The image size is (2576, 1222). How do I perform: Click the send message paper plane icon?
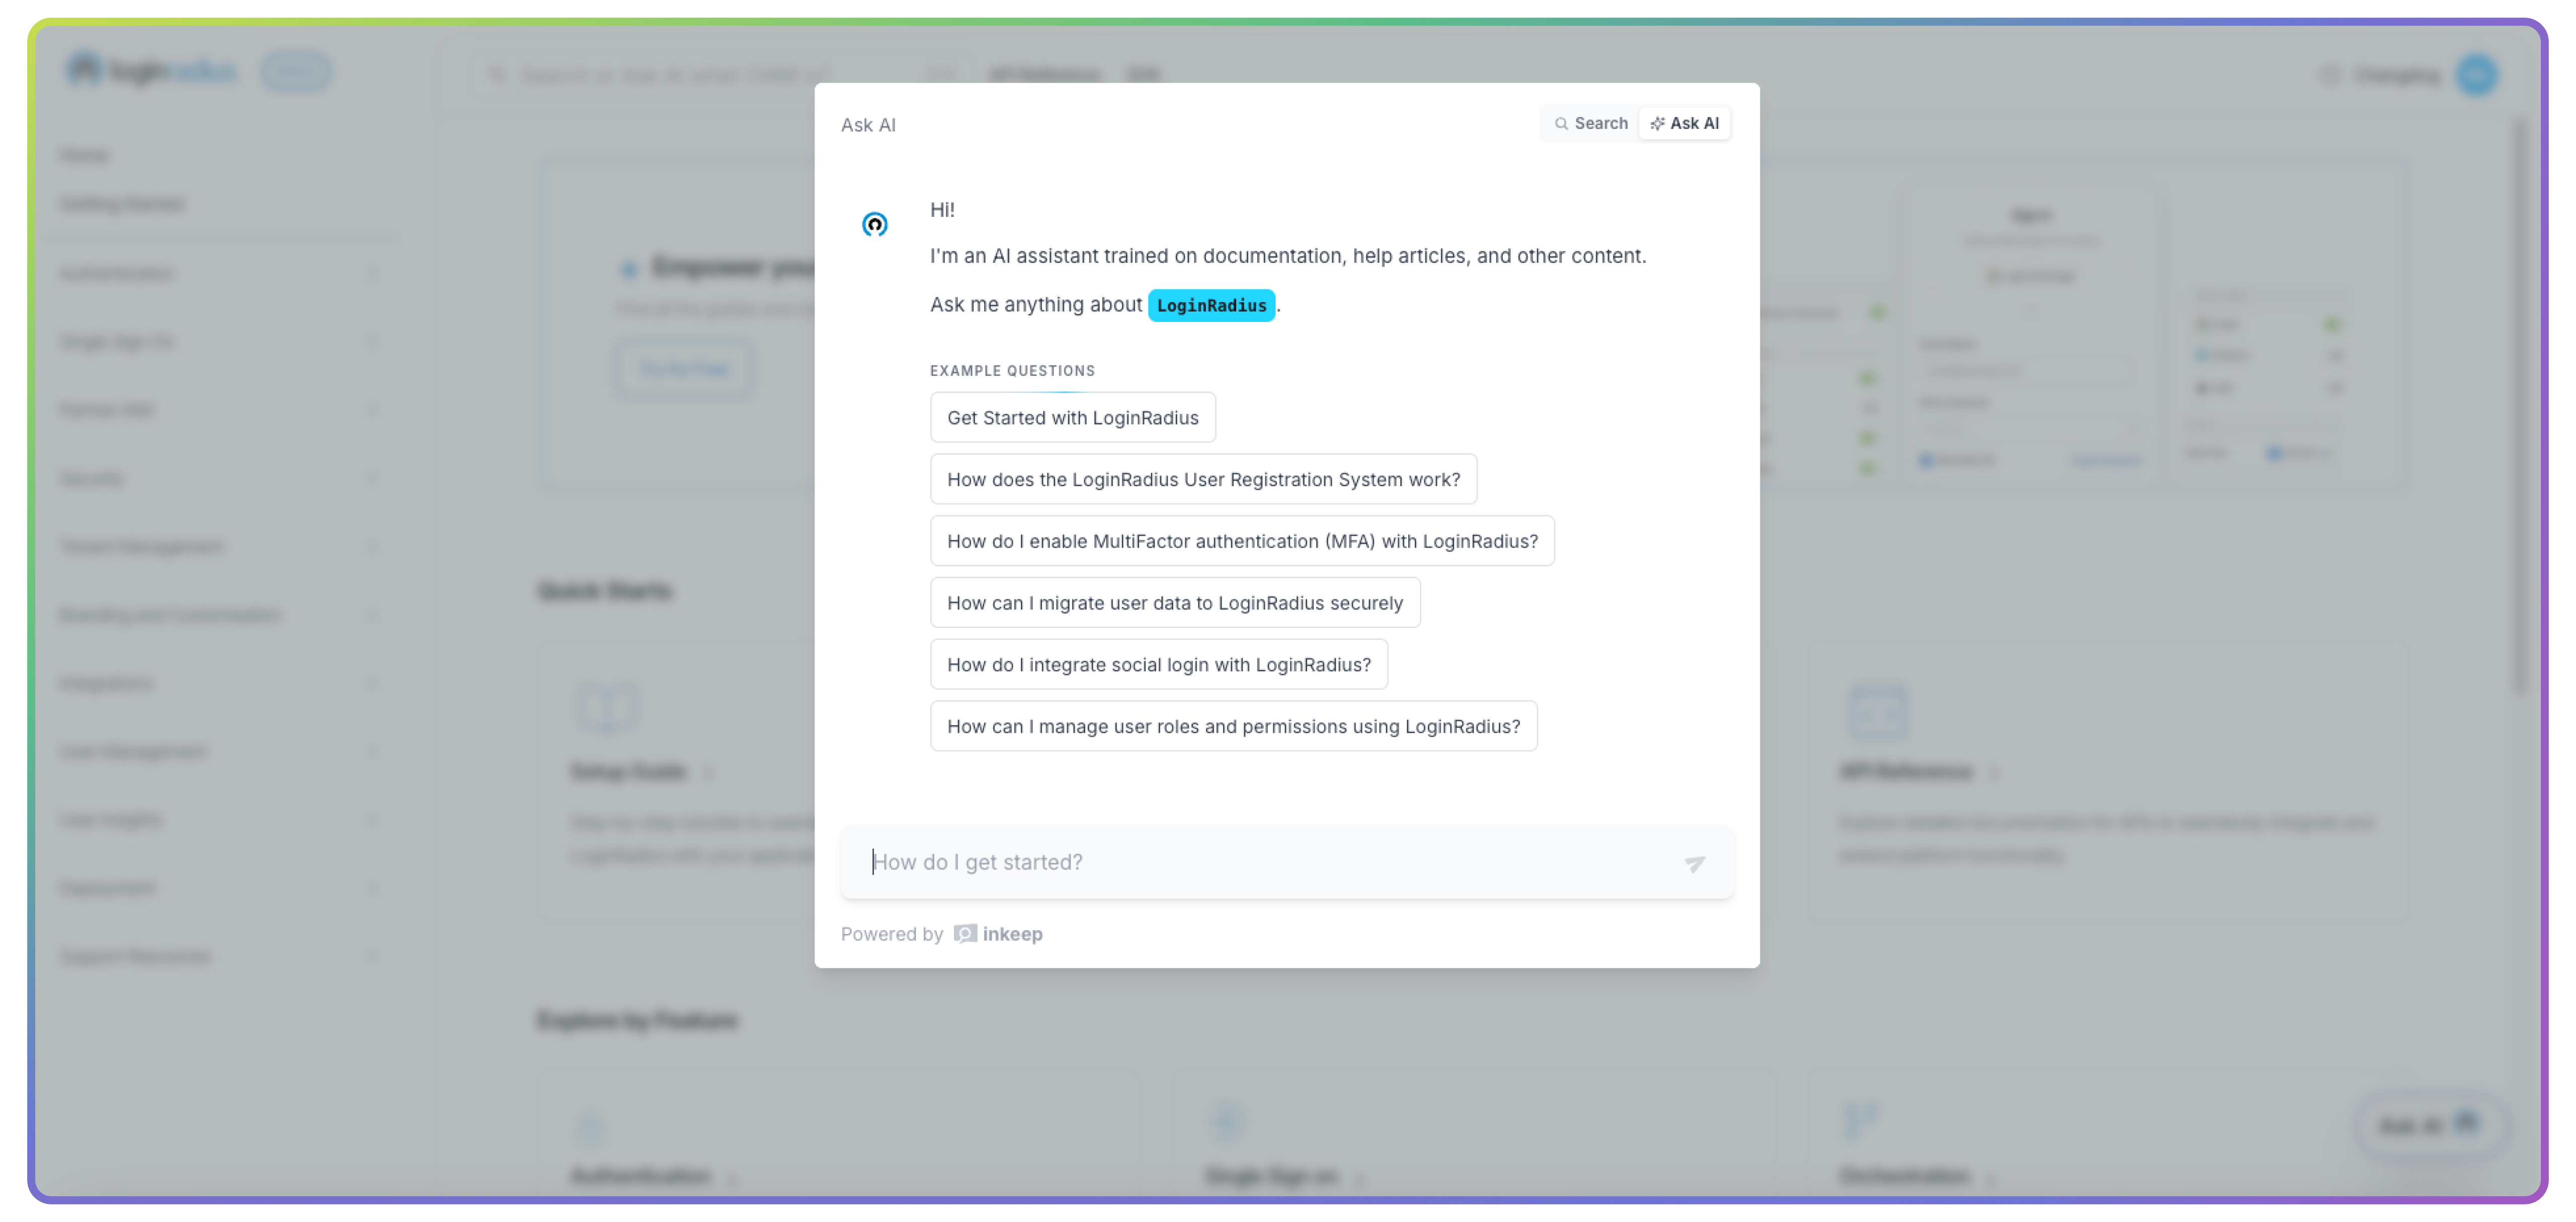click(1694, 864)
